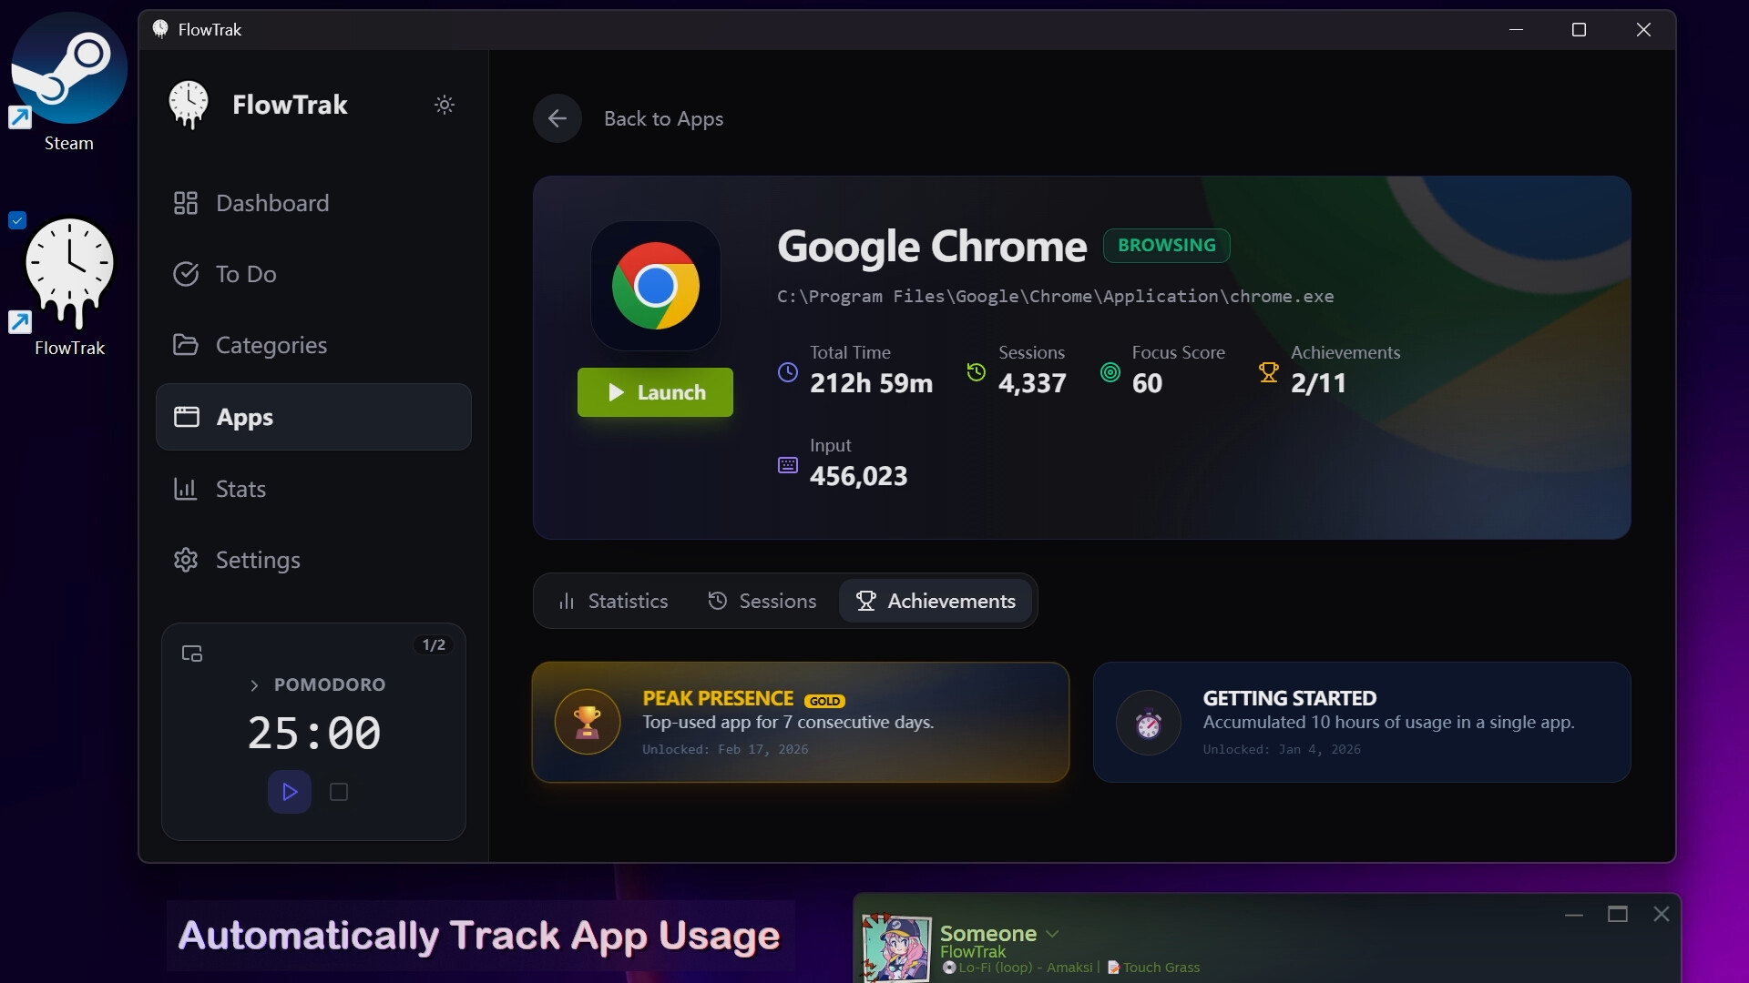Stop the Pomodoro timer

pos(339,792)
